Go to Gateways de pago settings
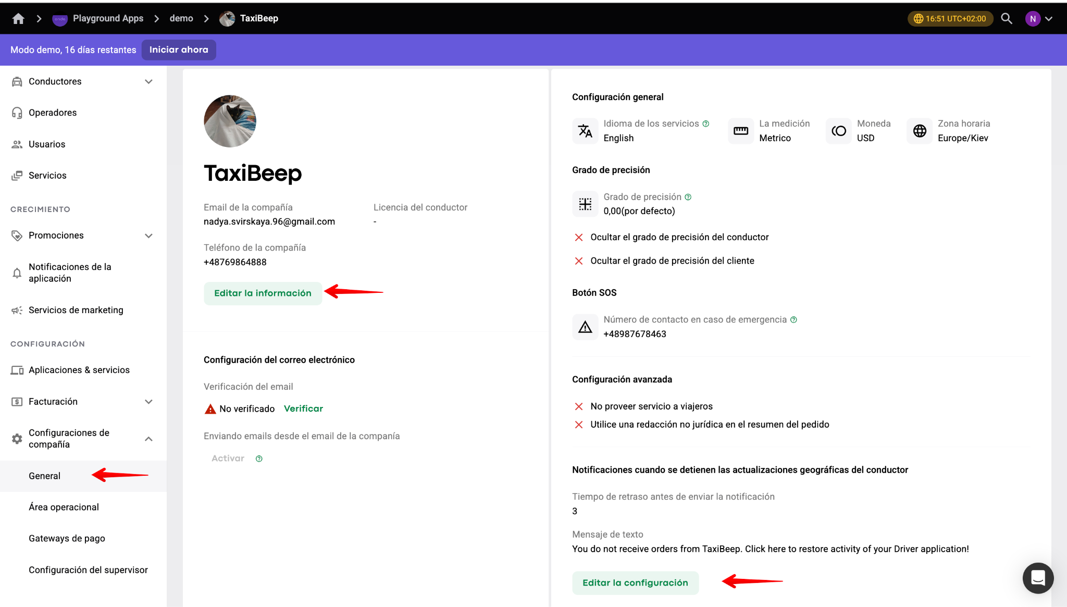 [67, 538]
